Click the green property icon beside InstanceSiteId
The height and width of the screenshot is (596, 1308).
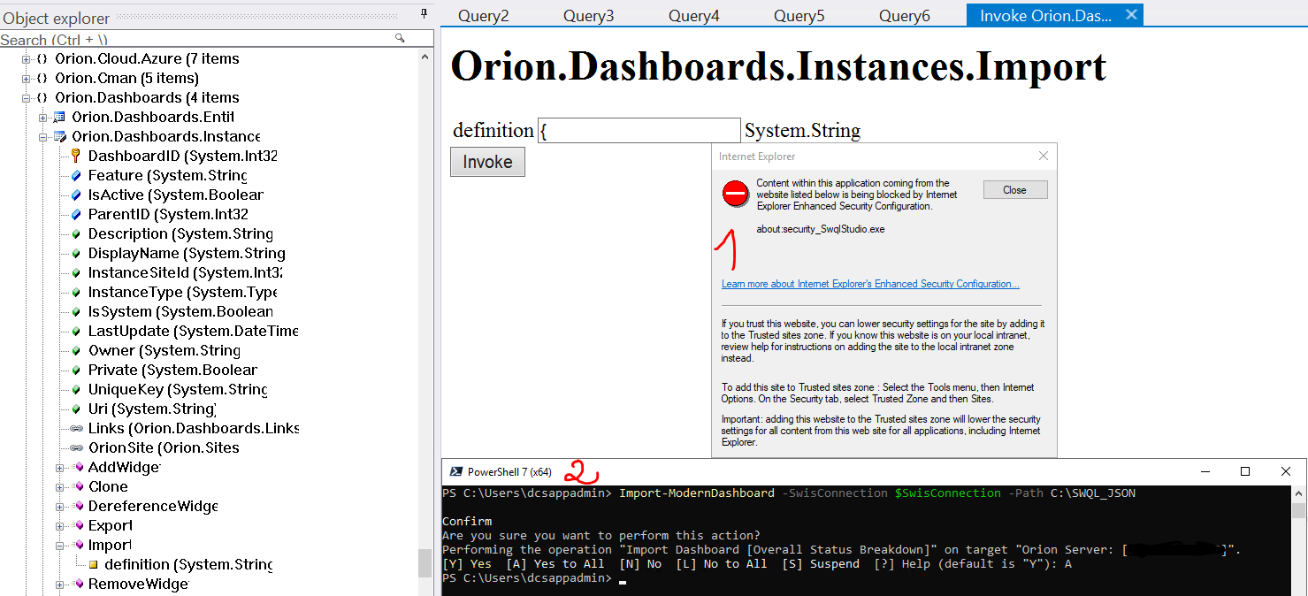(x=76, y=273)
